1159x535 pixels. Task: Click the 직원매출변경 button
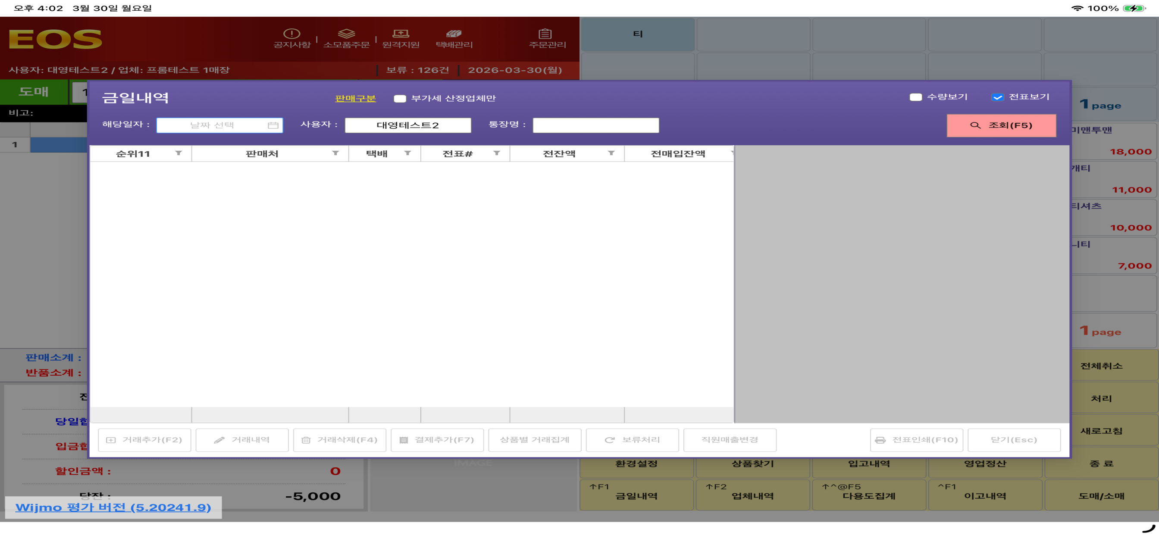[x=730, y=440]
